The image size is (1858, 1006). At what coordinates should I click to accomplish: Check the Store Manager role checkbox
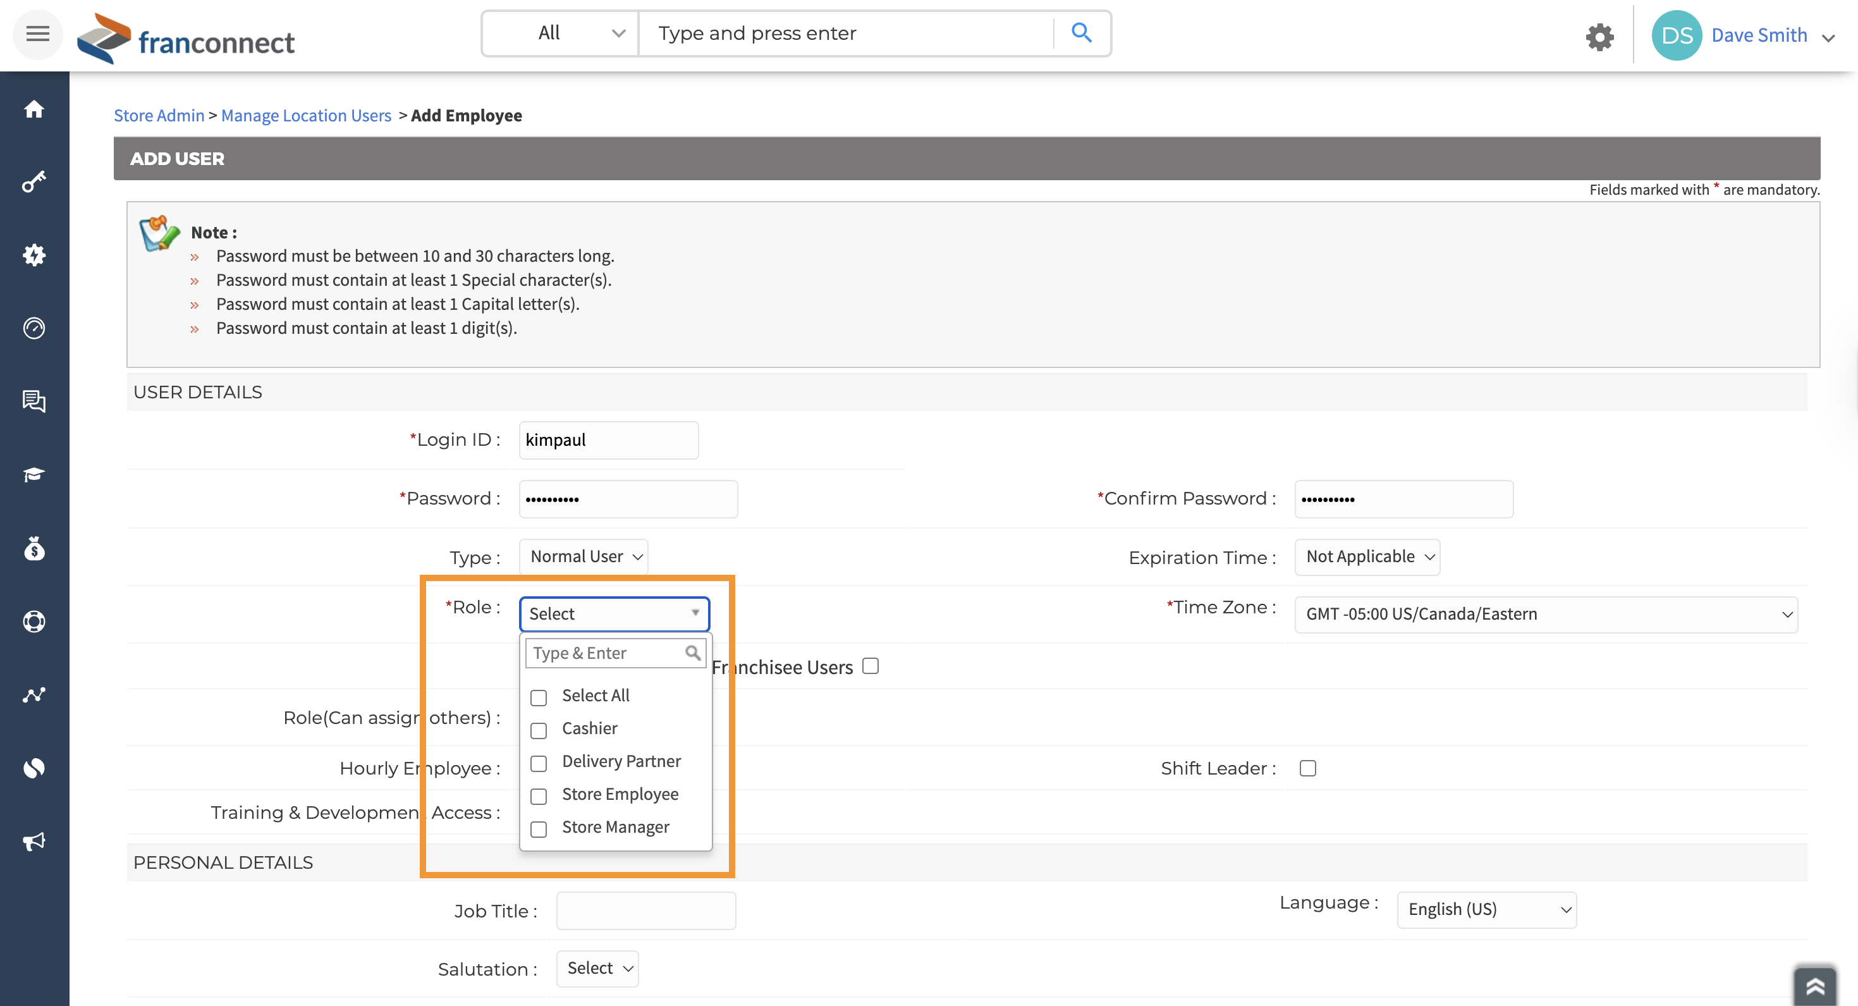pyautogui.click(x=538, y=829)
